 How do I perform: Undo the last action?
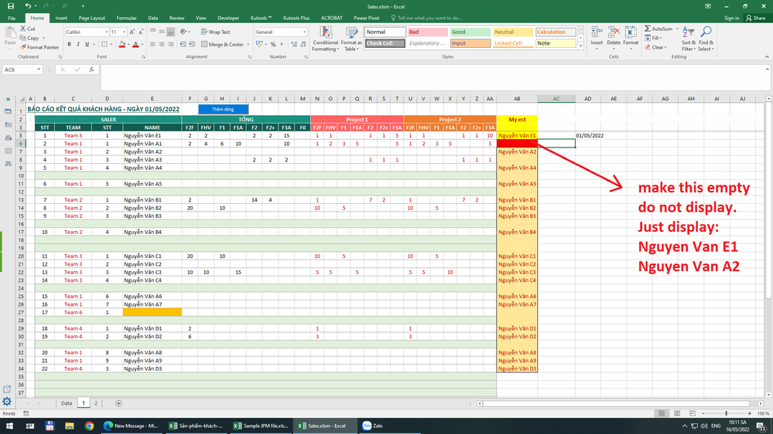28,6
